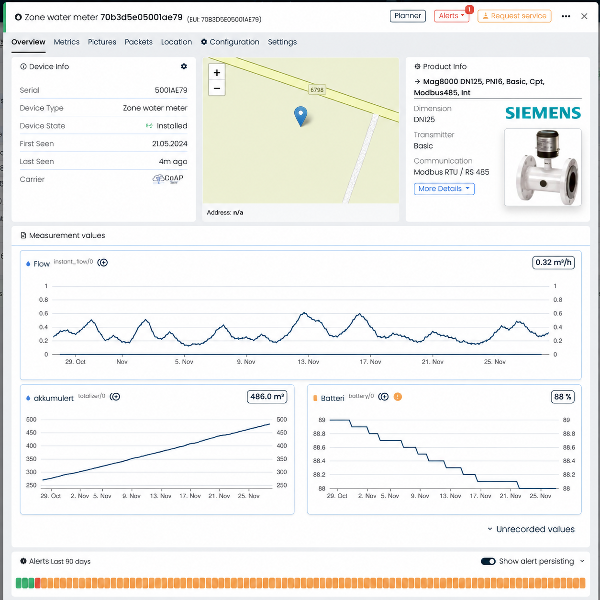Click the orange Batteri warning icon
The width and height of the screenshot is (600, 600).
coord(398,397)
